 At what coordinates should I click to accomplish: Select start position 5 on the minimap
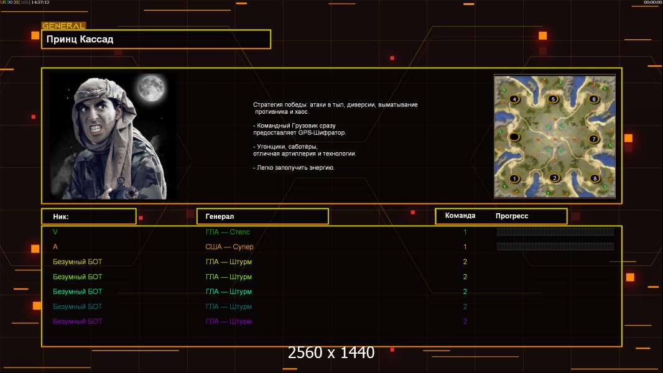coord(553,99)
